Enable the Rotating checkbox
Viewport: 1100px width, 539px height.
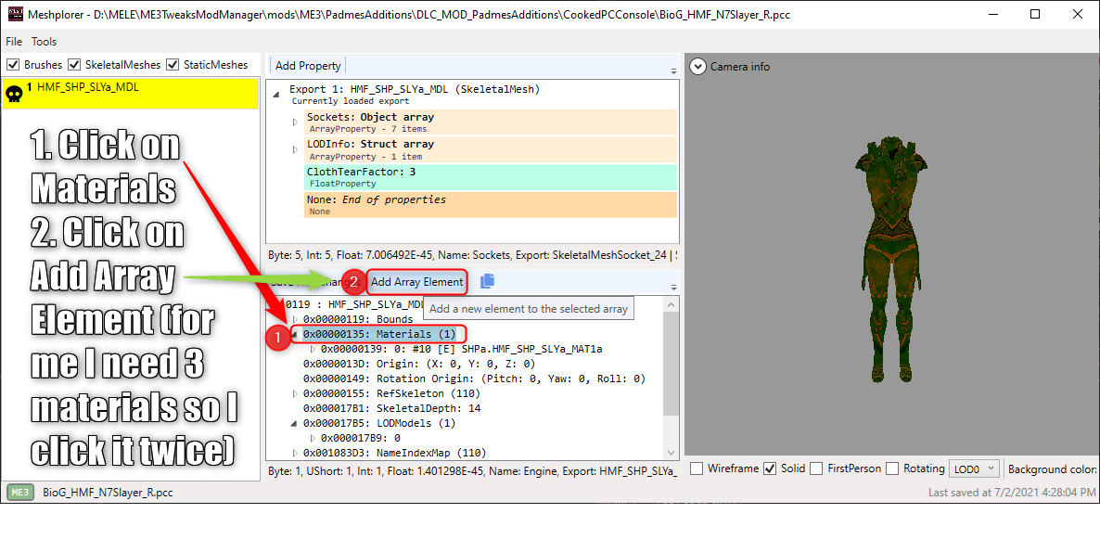click(x=891, y=468)
